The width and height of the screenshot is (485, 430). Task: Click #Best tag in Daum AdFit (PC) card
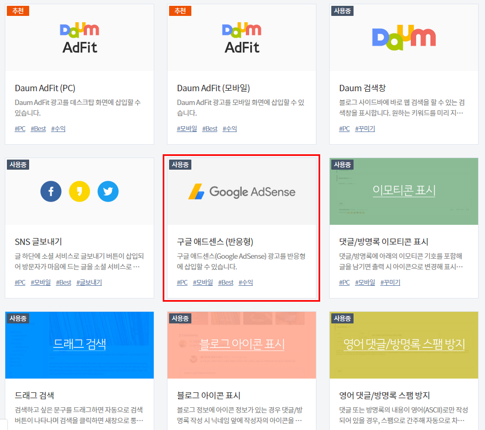coord(38,129)
